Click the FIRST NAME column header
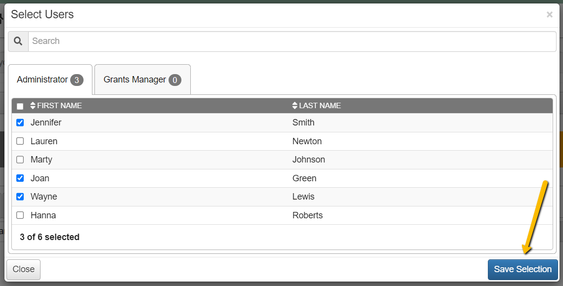 [x=59, y=106]
